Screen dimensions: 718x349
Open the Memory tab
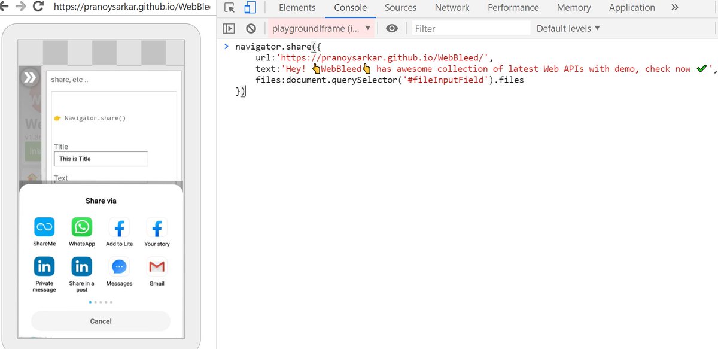pyautogui.click(x=574, y=8)
